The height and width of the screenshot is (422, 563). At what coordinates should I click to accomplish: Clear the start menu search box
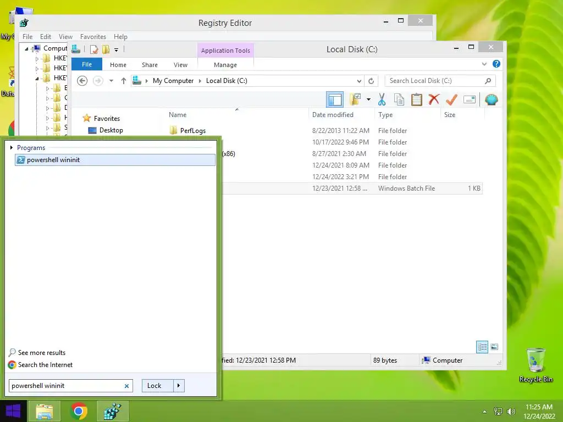(x=126, y=386)
